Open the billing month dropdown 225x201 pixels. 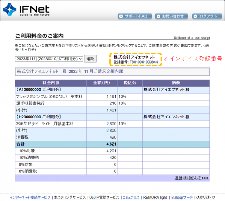pos(49,59)
